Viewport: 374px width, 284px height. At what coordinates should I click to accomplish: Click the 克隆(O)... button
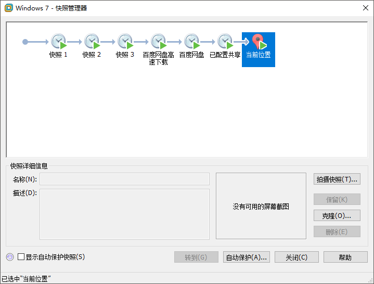click(x=337, y=215)
